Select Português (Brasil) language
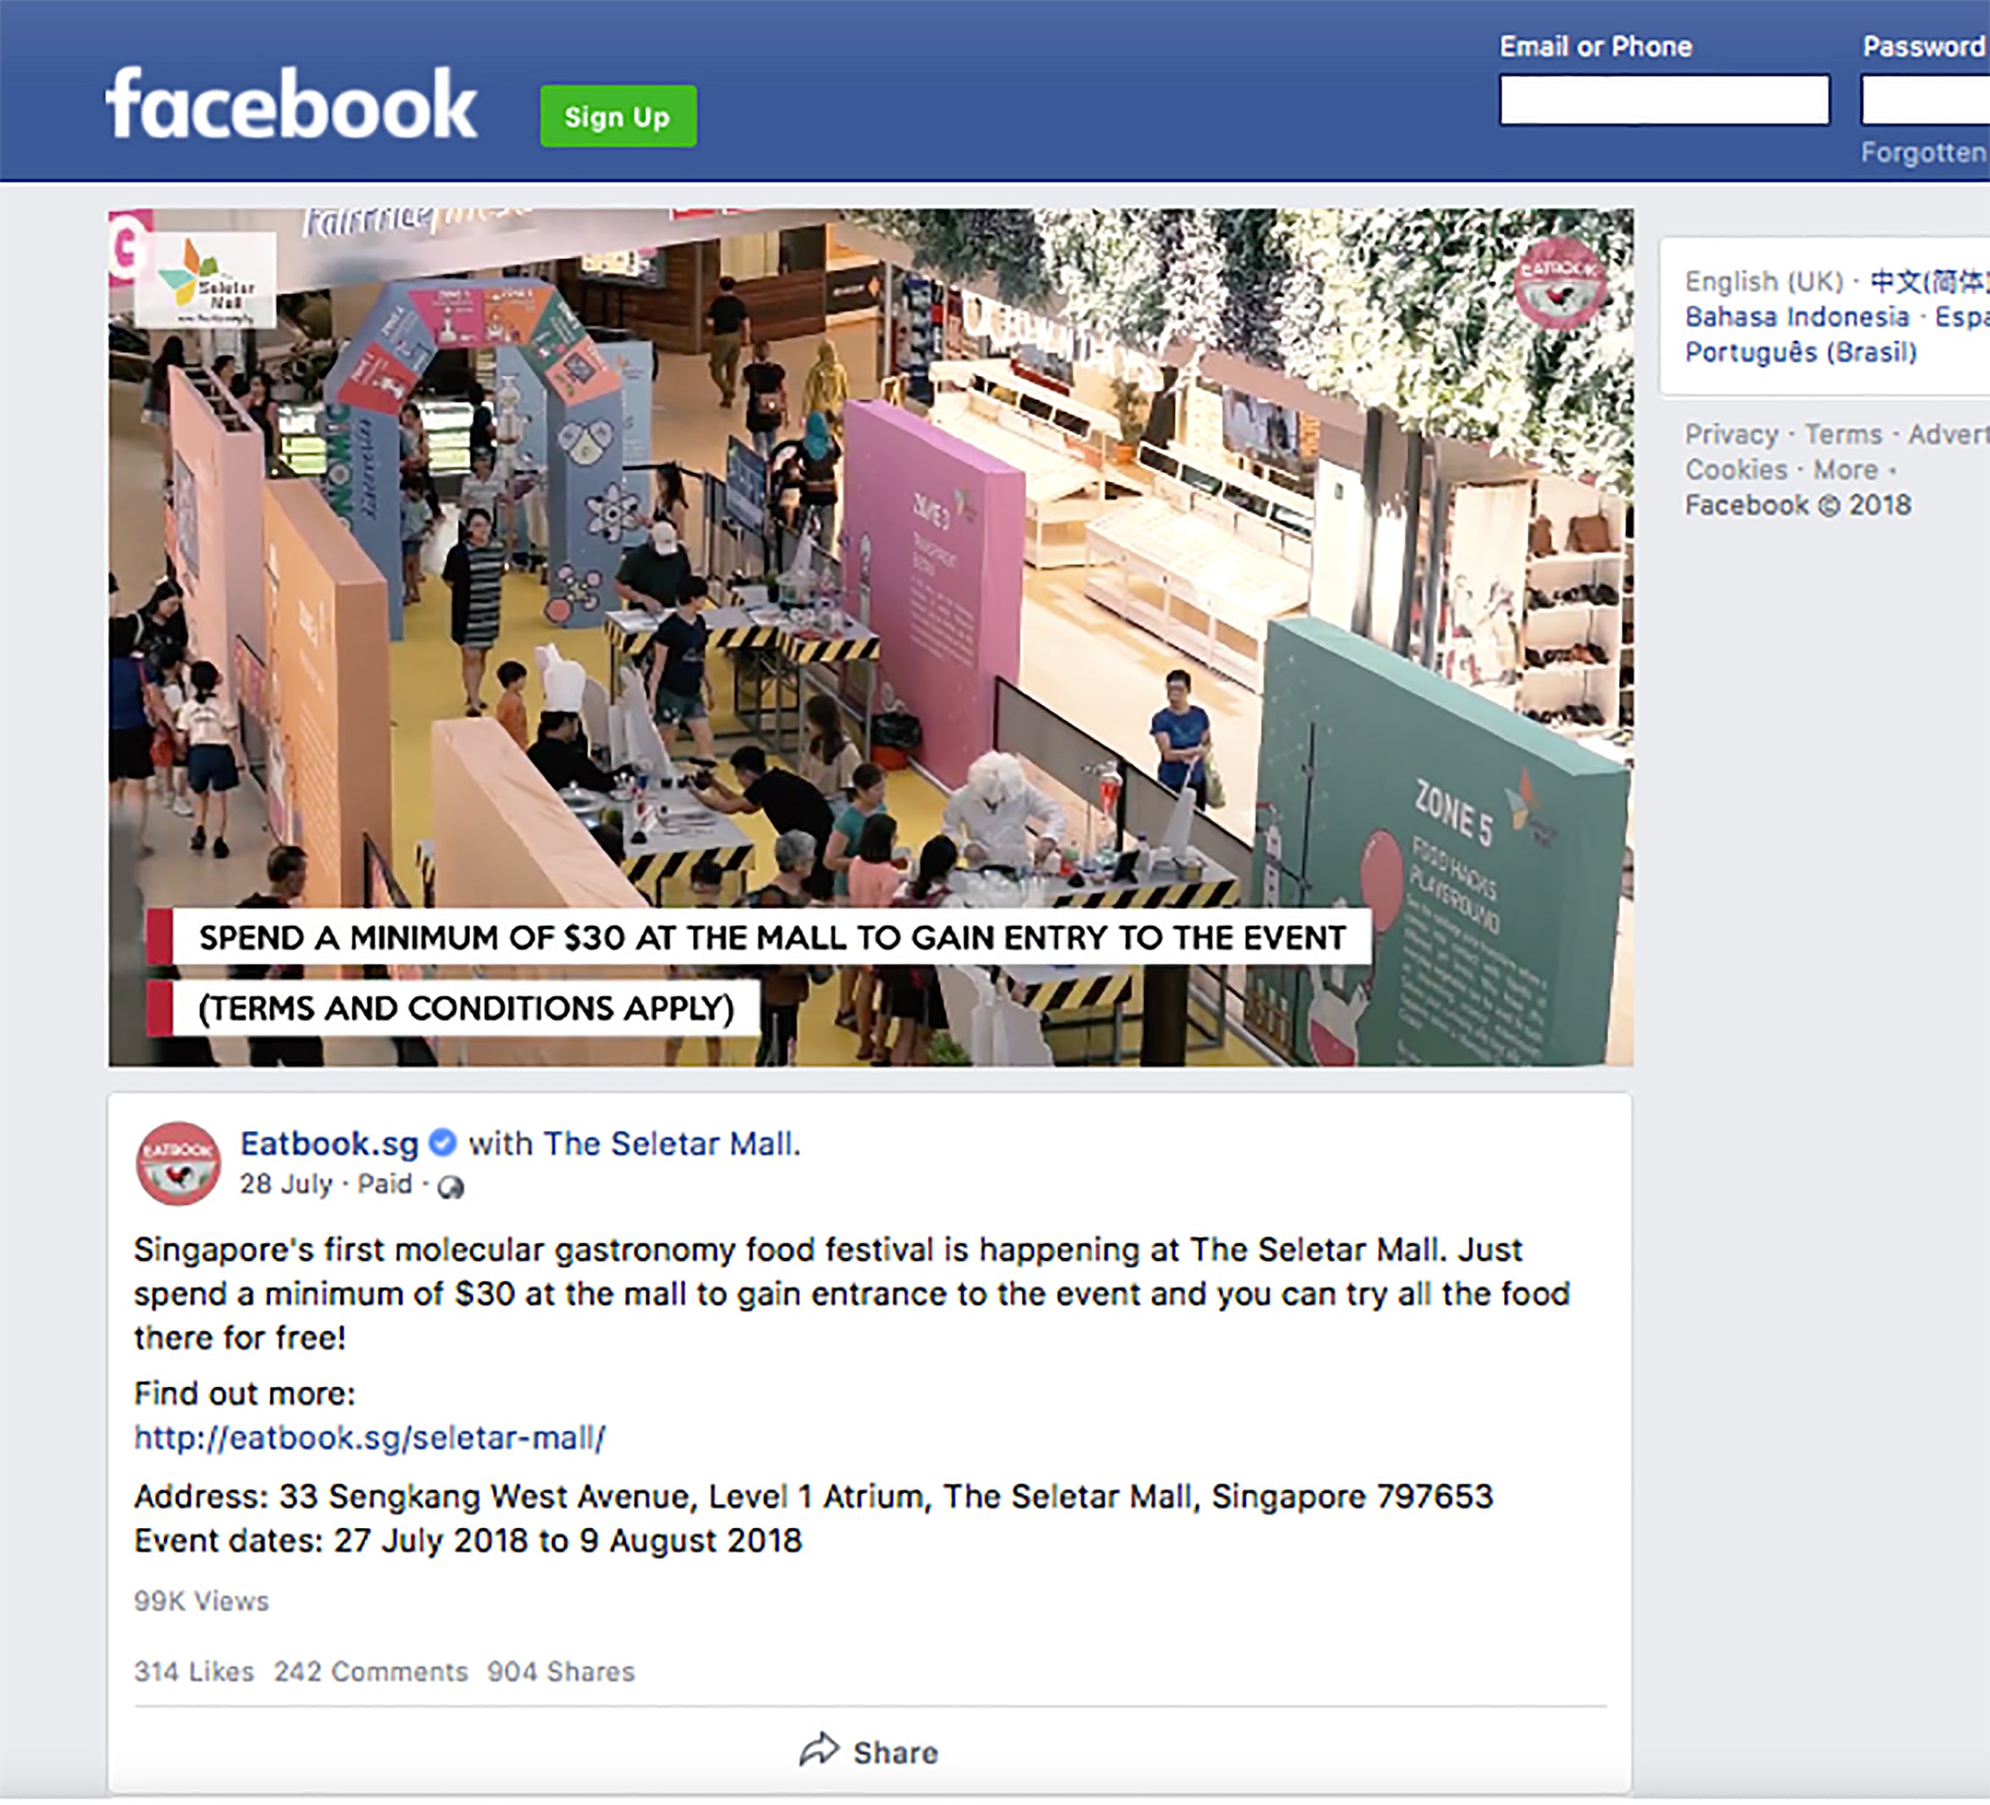 (1800, 352)
